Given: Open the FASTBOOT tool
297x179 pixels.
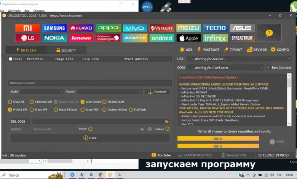Looking at the screenshot, I should click(x=208, y=50).
